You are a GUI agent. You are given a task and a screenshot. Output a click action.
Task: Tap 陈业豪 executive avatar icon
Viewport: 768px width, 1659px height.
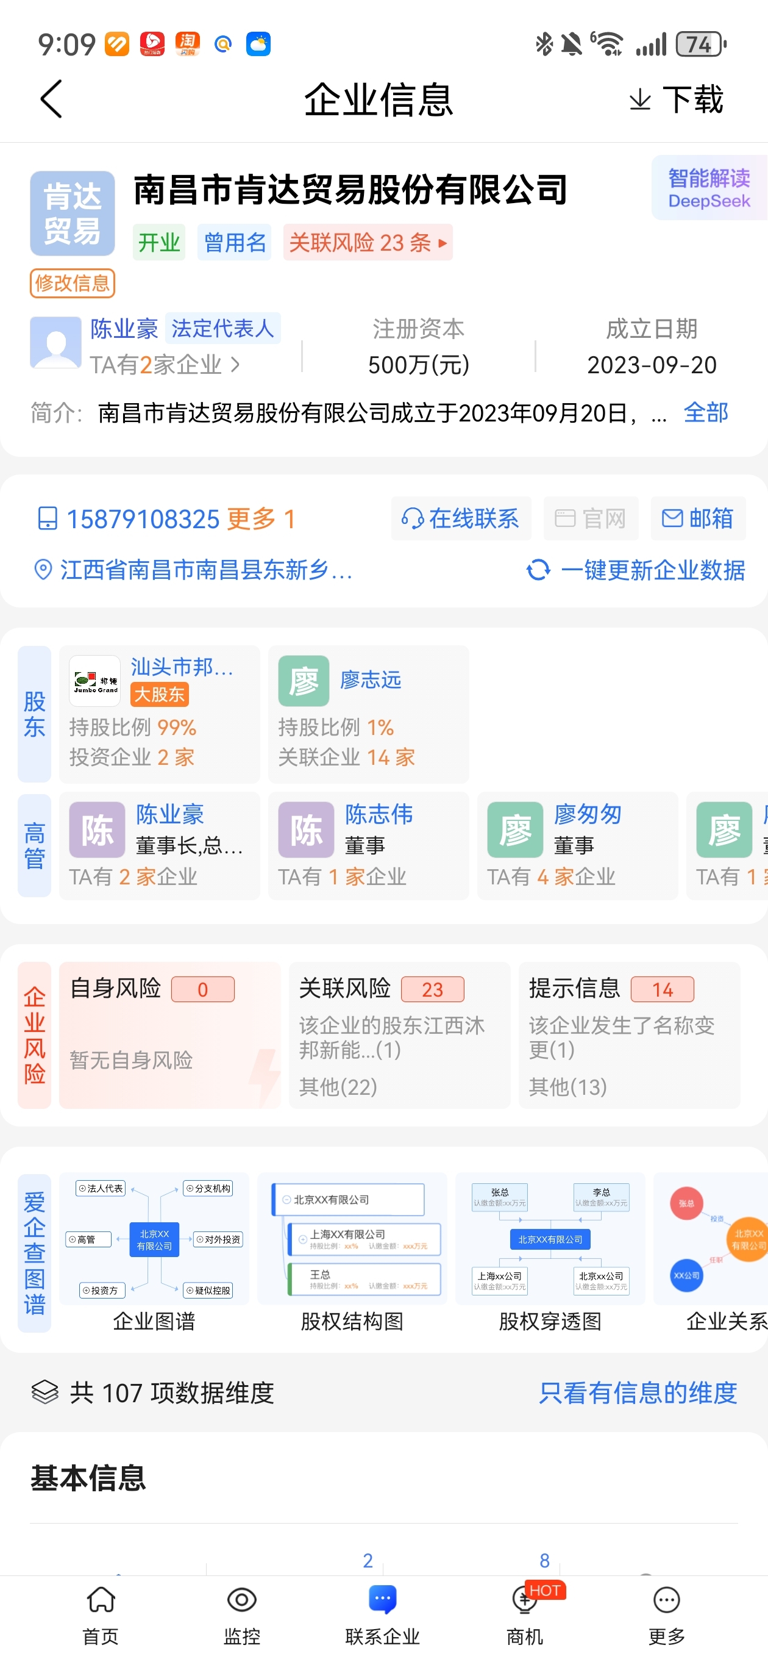pyautogui.click(x=97, y=830)
